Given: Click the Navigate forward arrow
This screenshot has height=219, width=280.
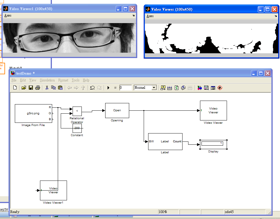Looking at the screenshot, I should click(76, 88).
